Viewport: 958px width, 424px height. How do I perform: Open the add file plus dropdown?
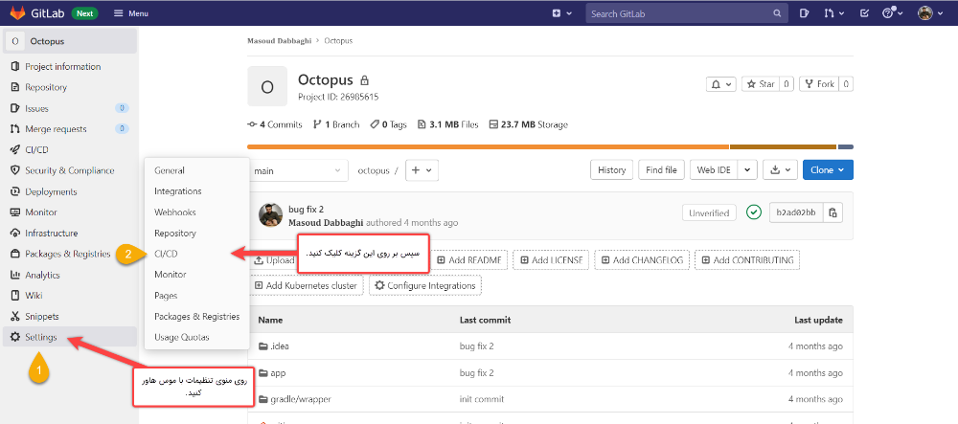(422, 170)
